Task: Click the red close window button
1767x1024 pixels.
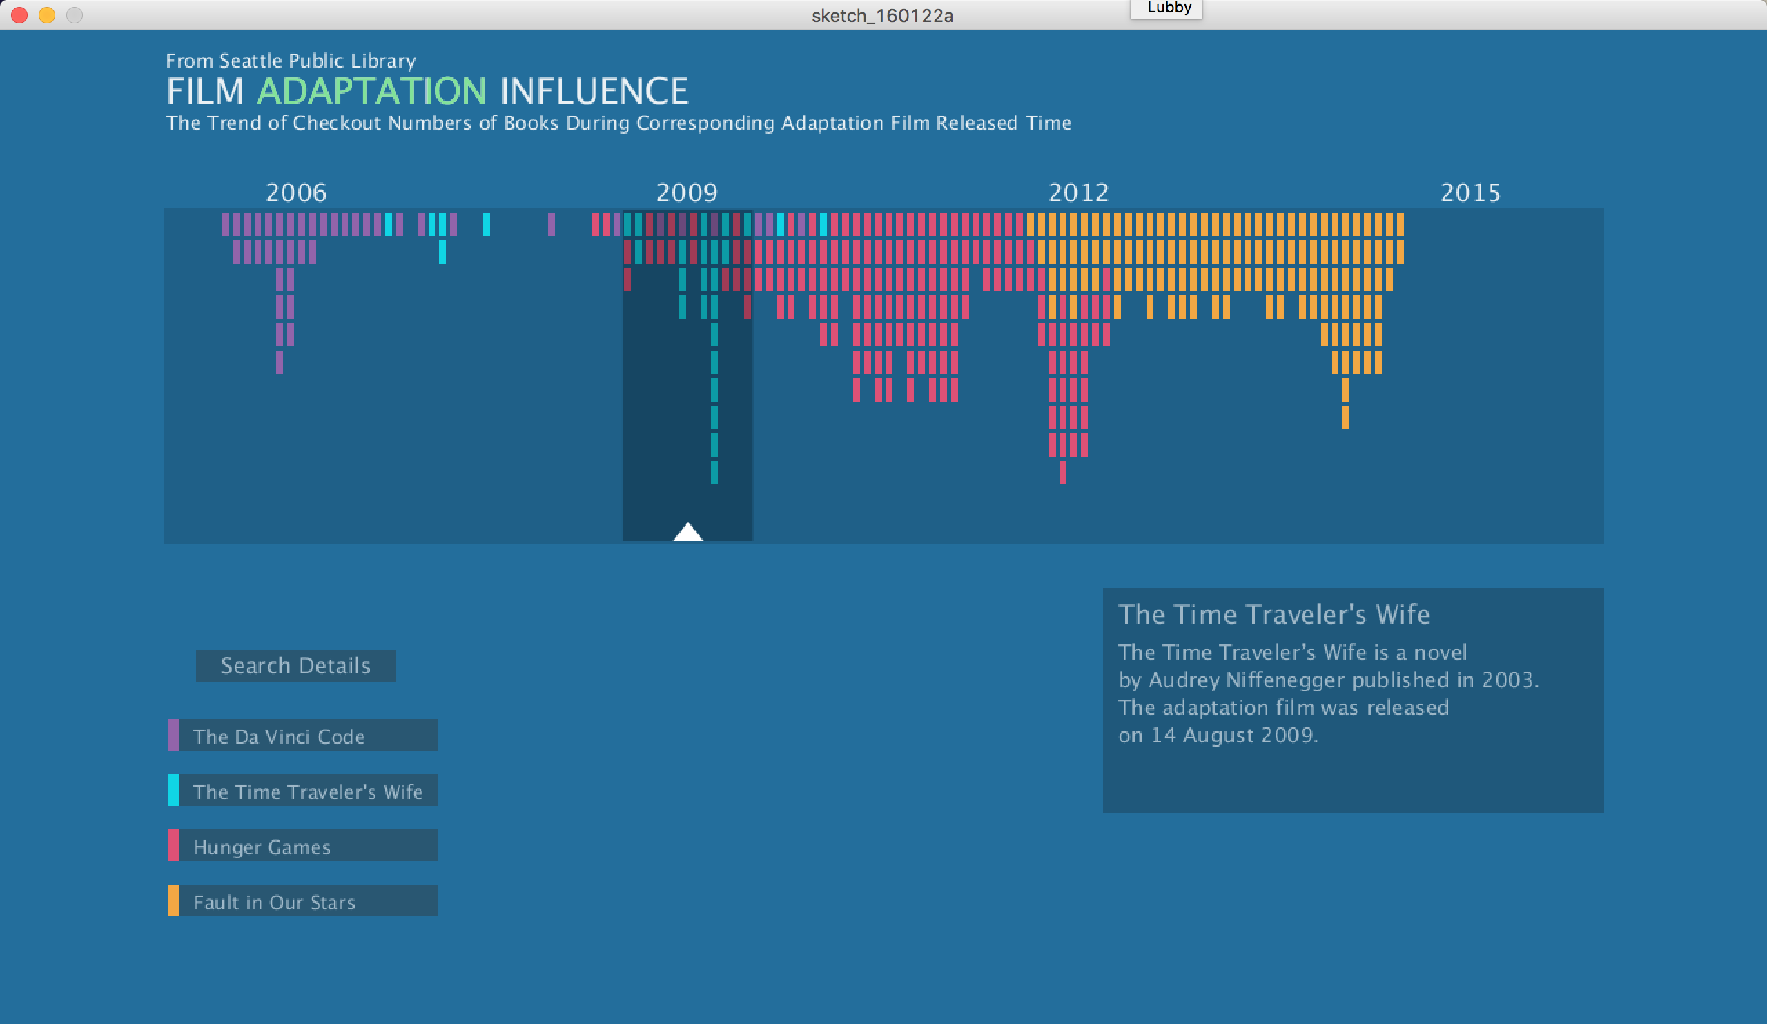Action: click(x=19, y=14)
